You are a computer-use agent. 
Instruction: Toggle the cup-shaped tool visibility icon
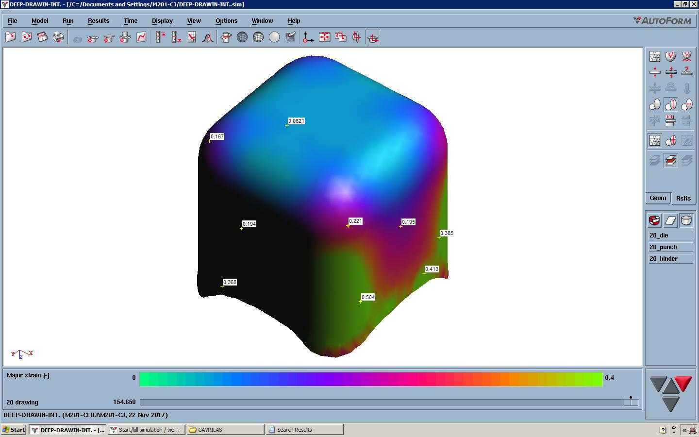tap(686, 220)
